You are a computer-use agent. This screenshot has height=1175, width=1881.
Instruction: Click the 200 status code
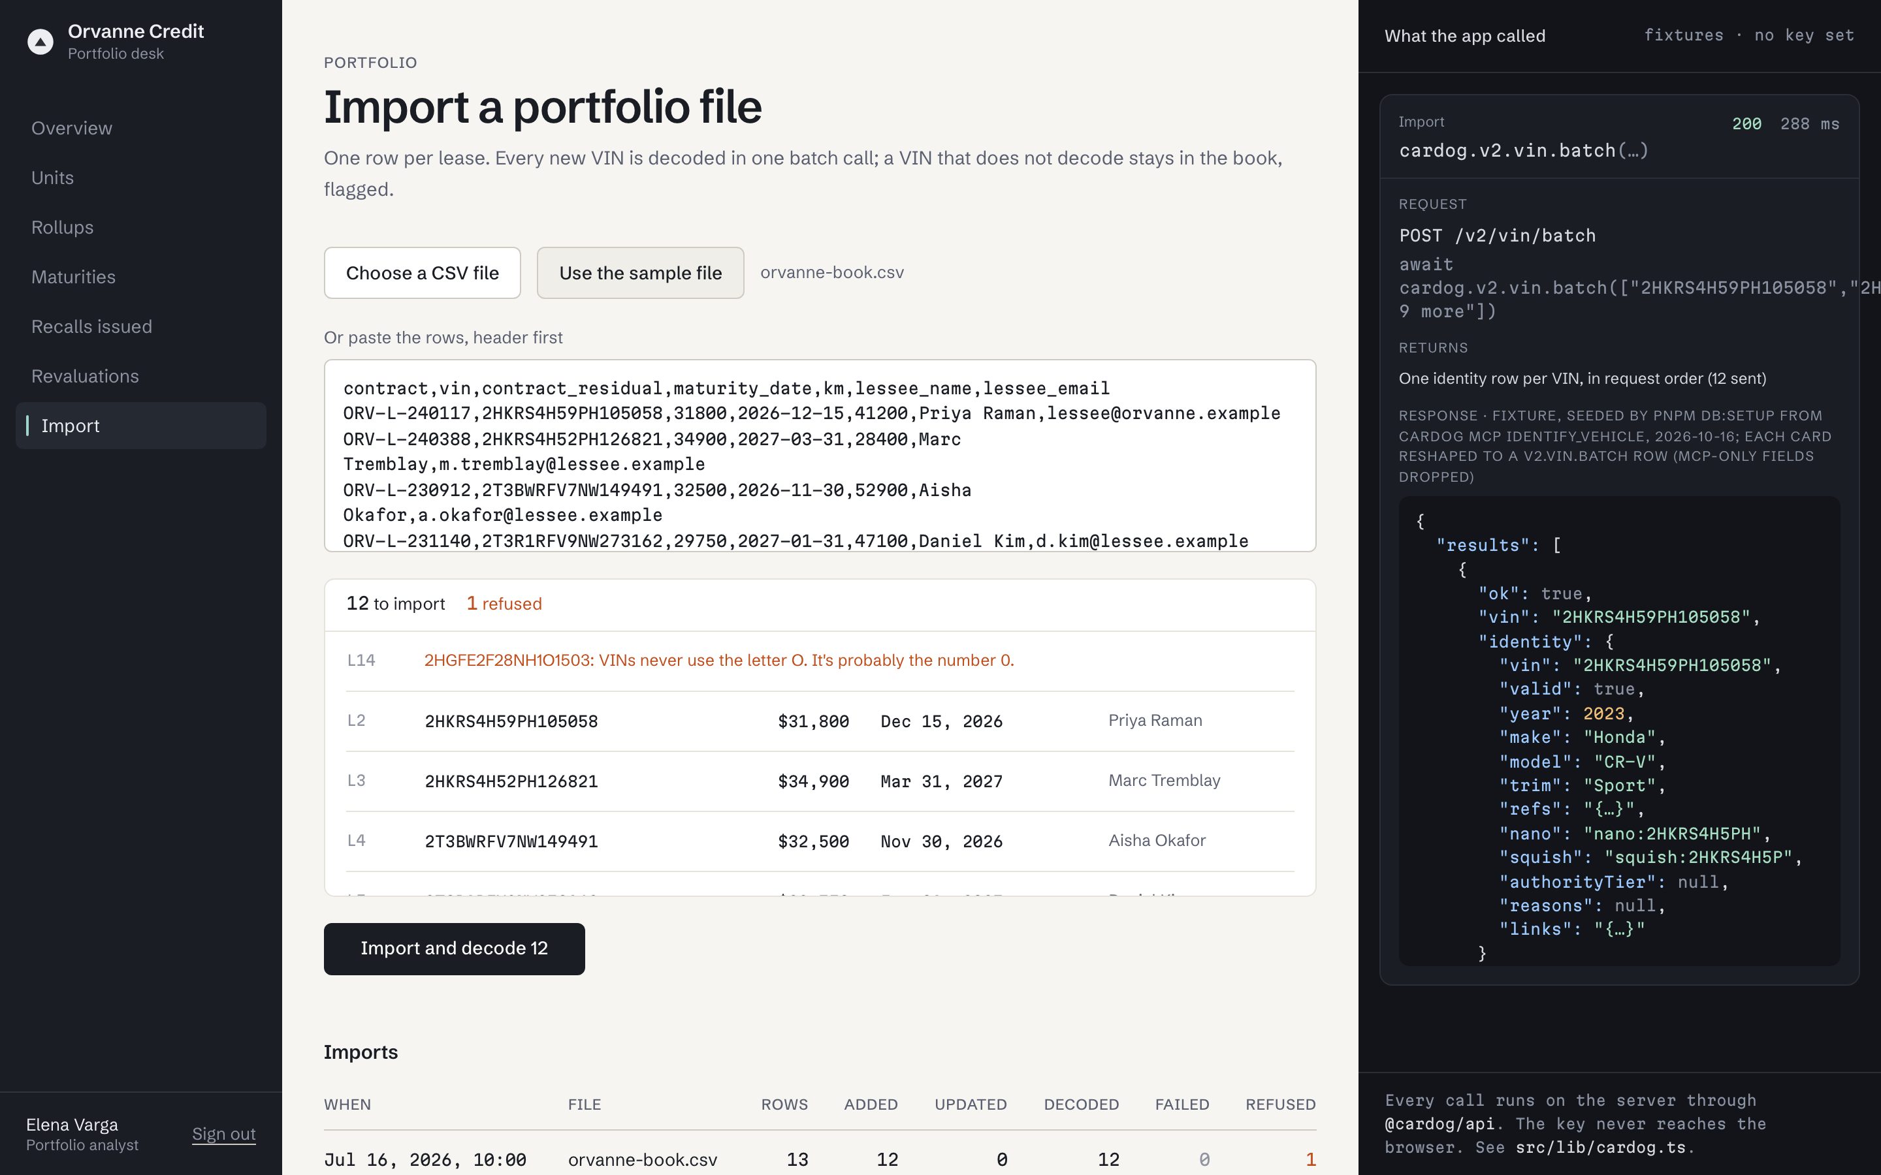click(1746, 124)
